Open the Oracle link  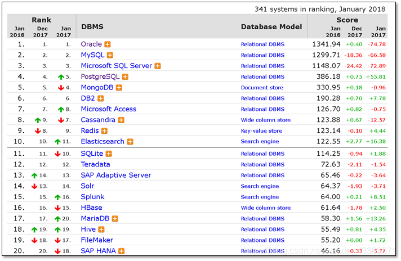91,44
